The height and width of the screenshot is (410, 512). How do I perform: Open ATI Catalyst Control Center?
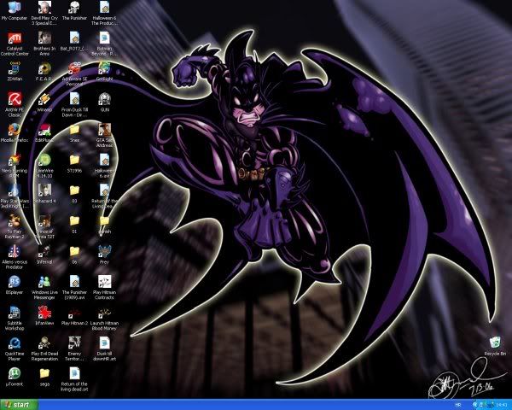(x=15, y=44)
